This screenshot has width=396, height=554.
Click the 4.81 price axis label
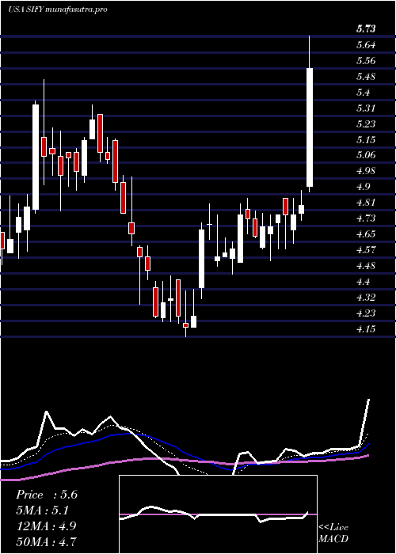pyautogui.click(x=366, y=203)
